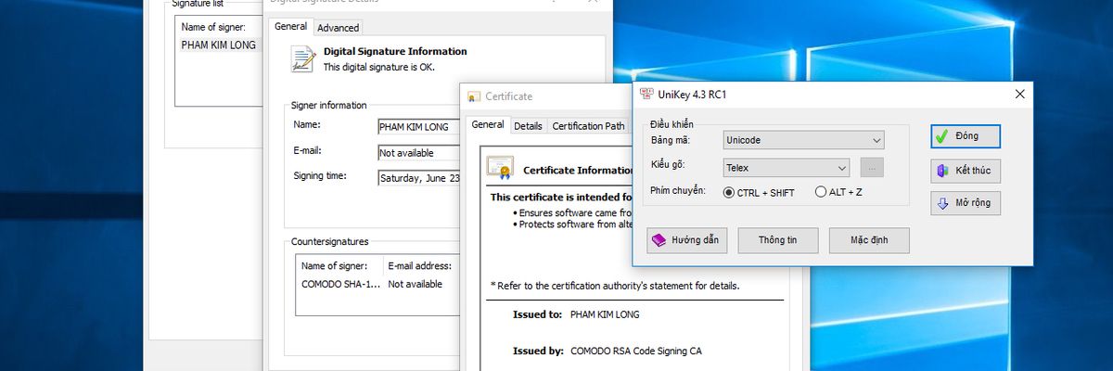Click the signer Name field PHAM KIM LONG
The height and width of the screenshot is (371, 1113).
[x=418, y=126]
